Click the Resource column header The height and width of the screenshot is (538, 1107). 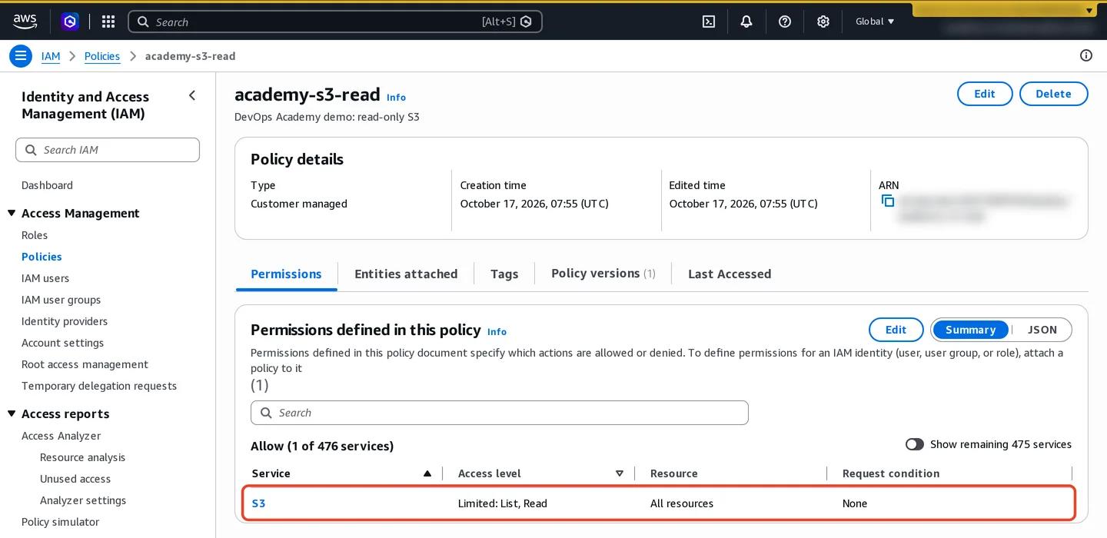pos(674,473)
